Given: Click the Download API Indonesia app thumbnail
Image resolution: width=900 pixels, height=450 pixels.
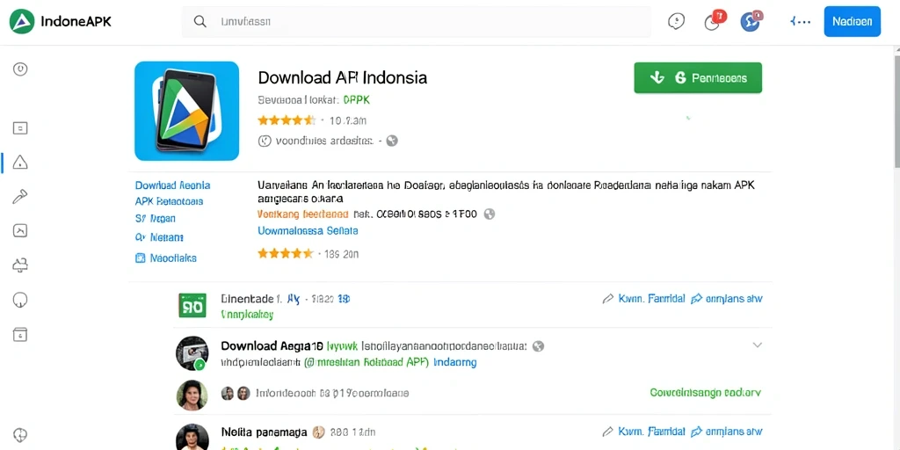Looking at the screenshot, I should [186, 111].
